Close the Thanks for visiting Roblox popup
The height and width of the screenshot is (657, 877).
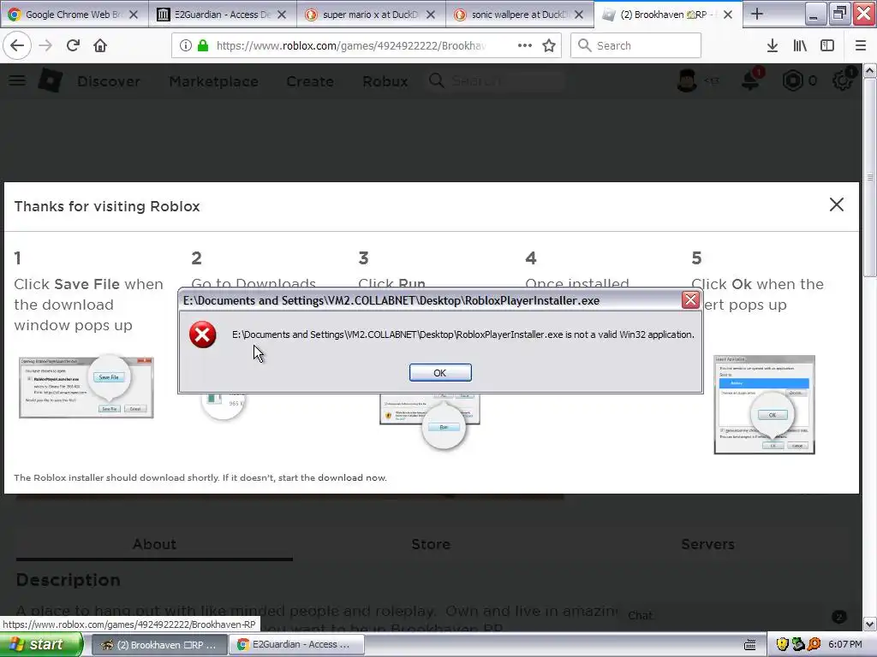point(836,204)
